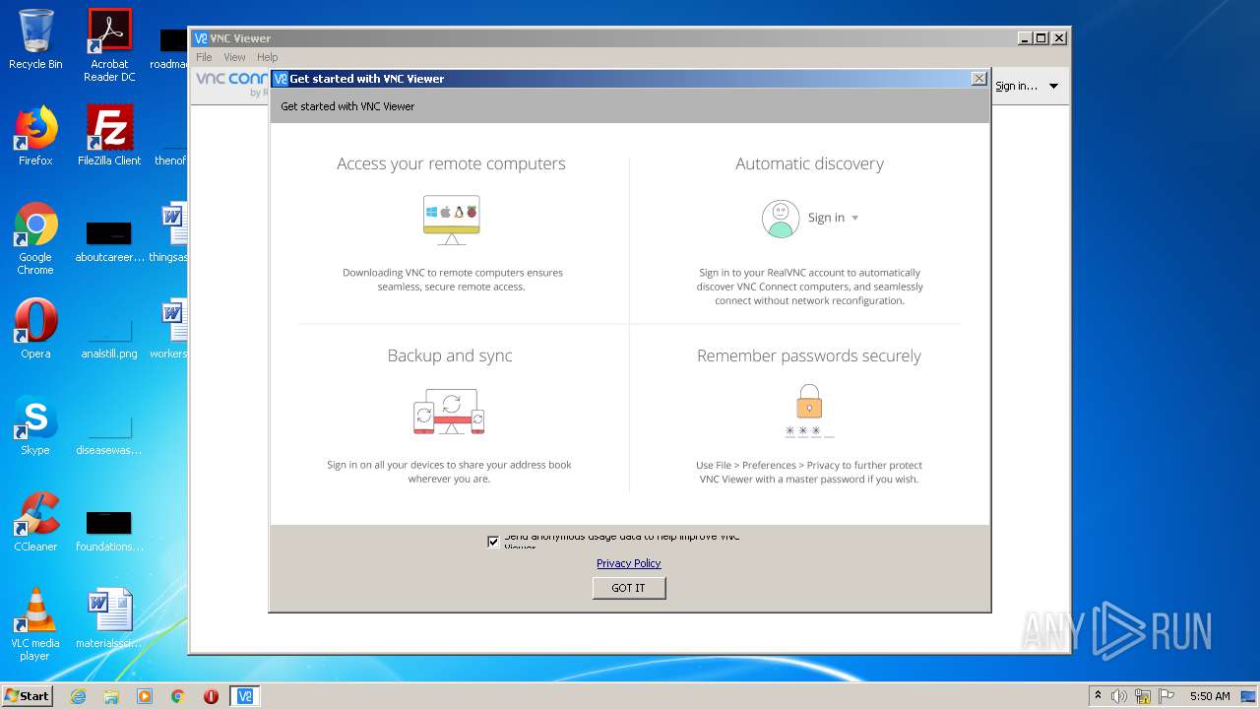
Task: Click the taskbar clock showing 5:50 AM
Action: 1210,696
